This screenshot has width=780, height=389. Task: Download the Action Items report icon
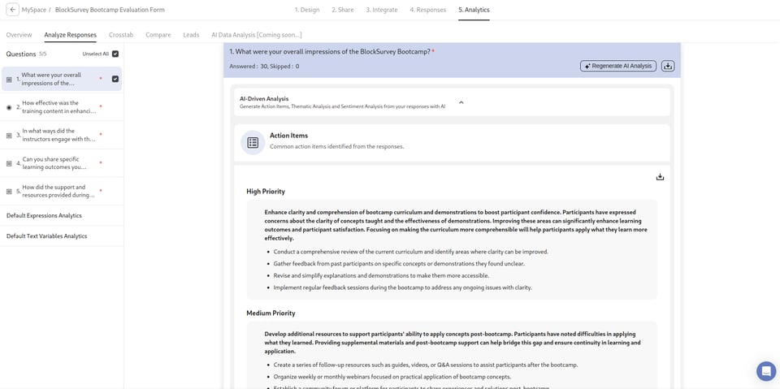tap(660, 177)
